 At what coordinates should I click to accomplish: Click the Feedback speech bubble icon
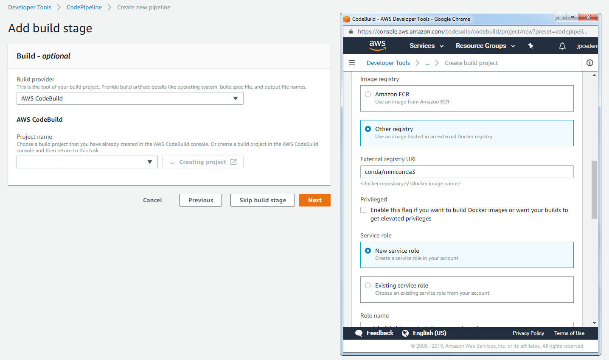(x=359, y=333)
